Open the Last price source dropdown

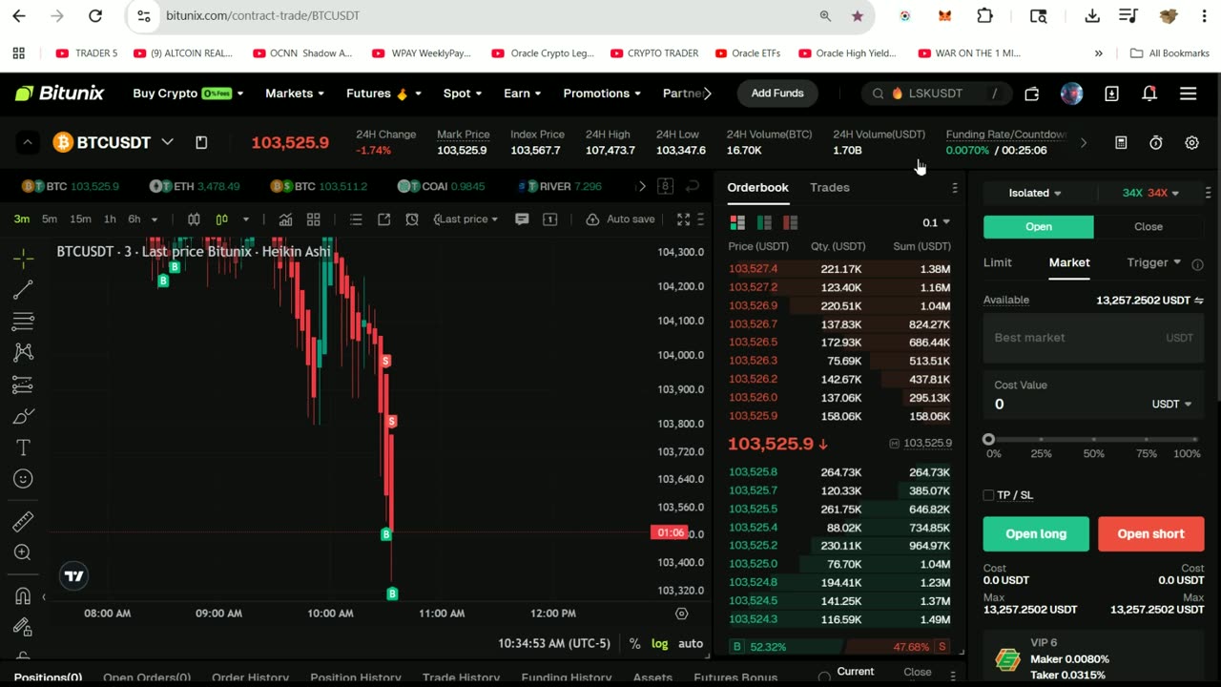click(466, 219)
